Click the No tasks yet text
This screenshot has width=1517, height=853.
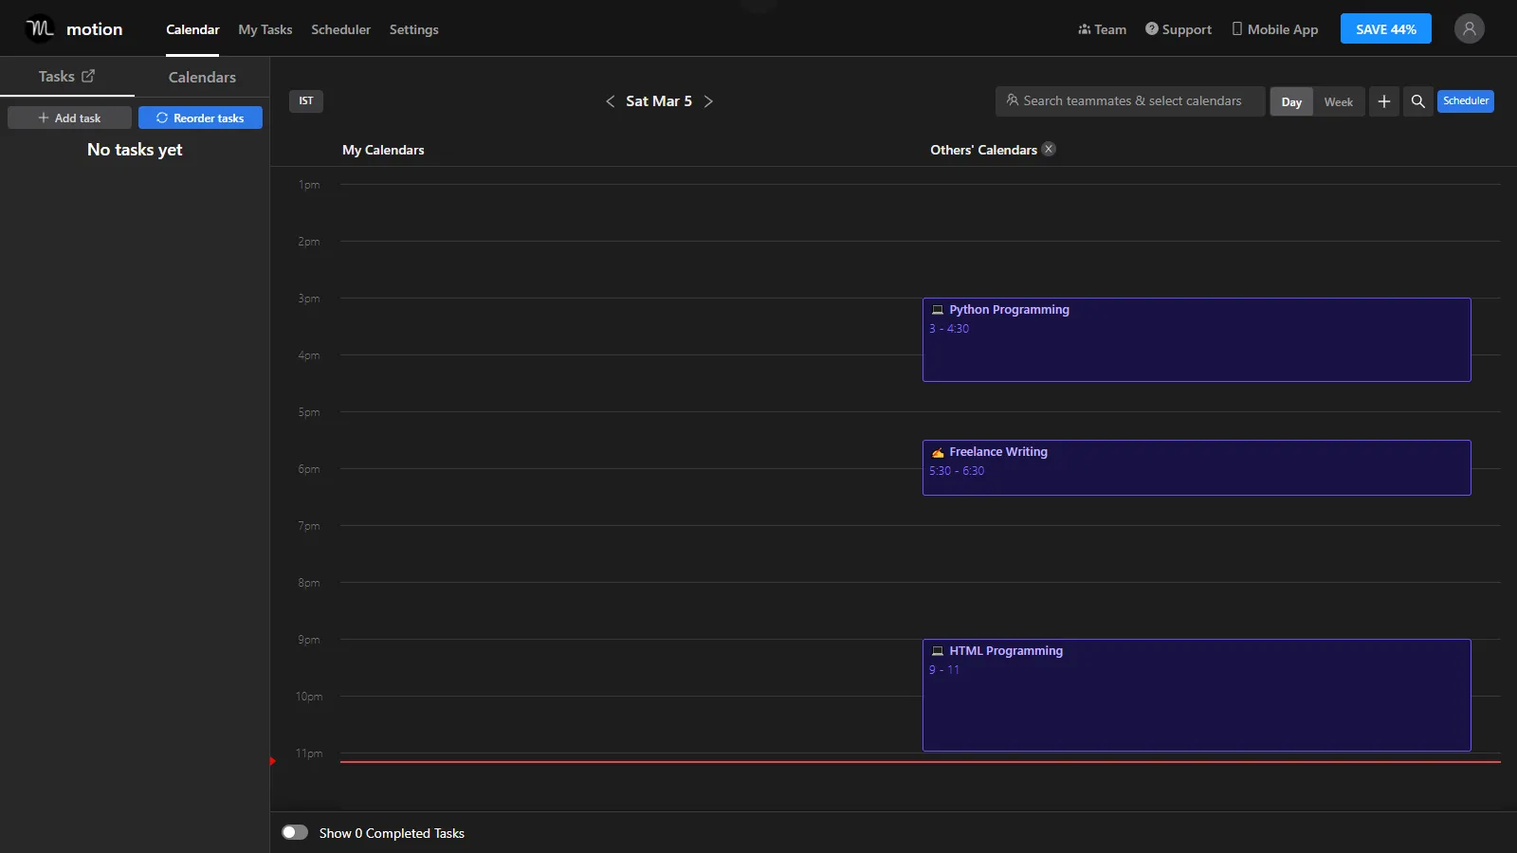(135, 150)
